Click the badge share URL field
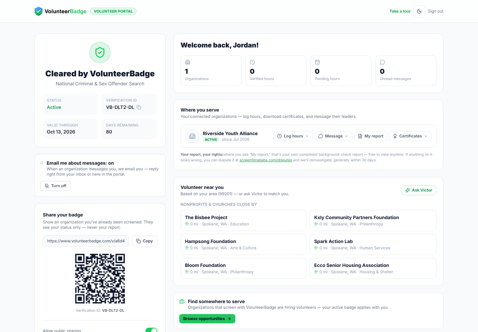The width and height of the screenshot is (478, 332). (86, 241)
